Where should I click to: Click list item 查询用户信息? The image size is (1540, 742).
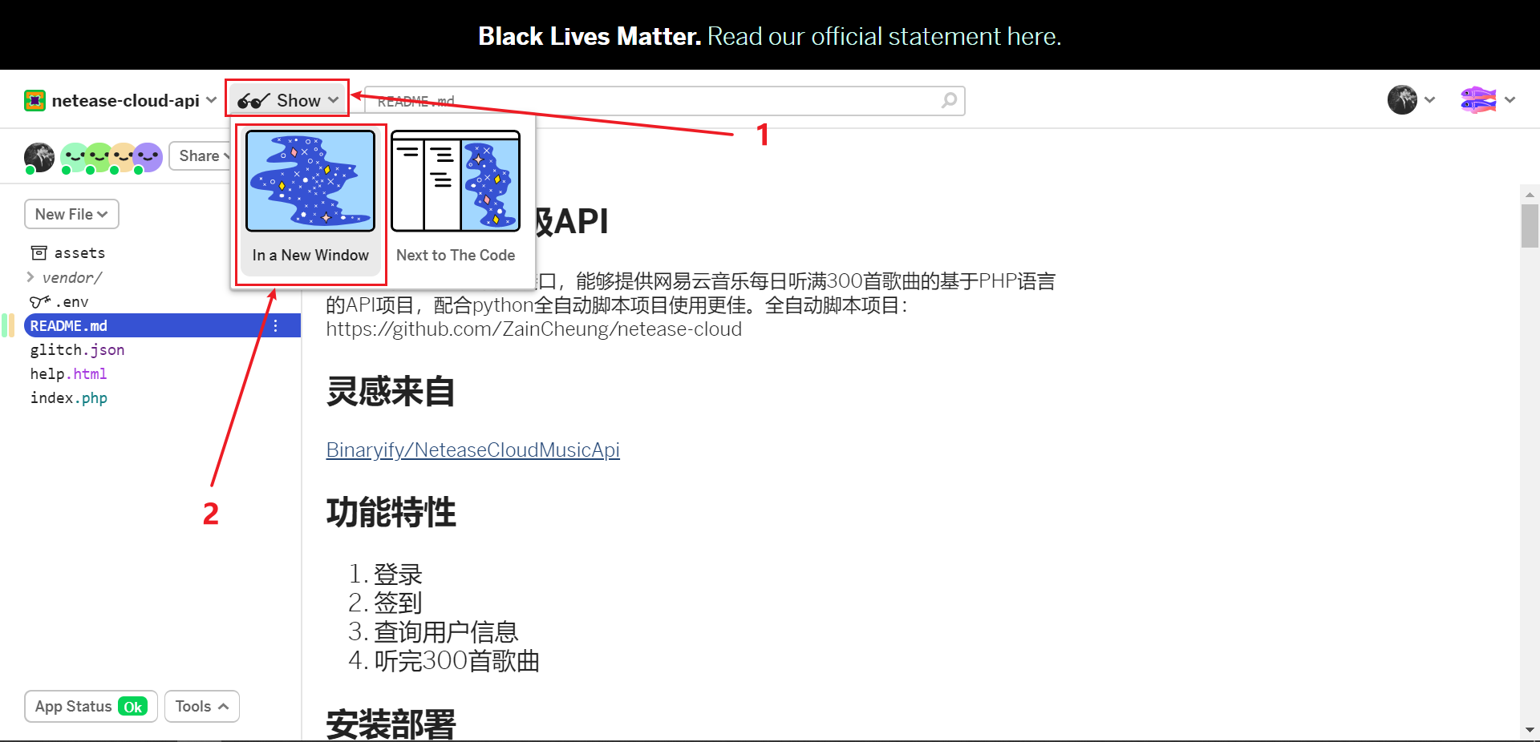click(446, 632)
